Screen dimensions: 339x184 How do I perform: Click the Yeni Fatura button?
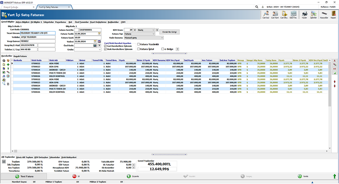click(x=23, y=176)
